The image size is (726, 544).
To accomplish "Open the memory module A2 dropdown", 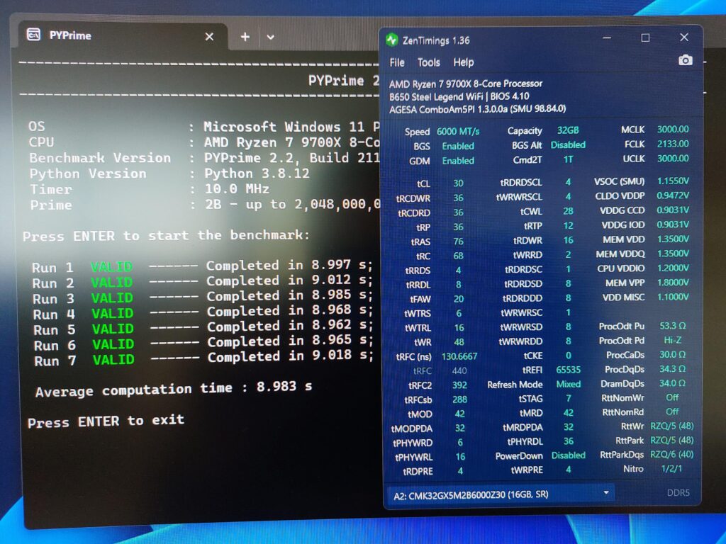I will point(500,494).
